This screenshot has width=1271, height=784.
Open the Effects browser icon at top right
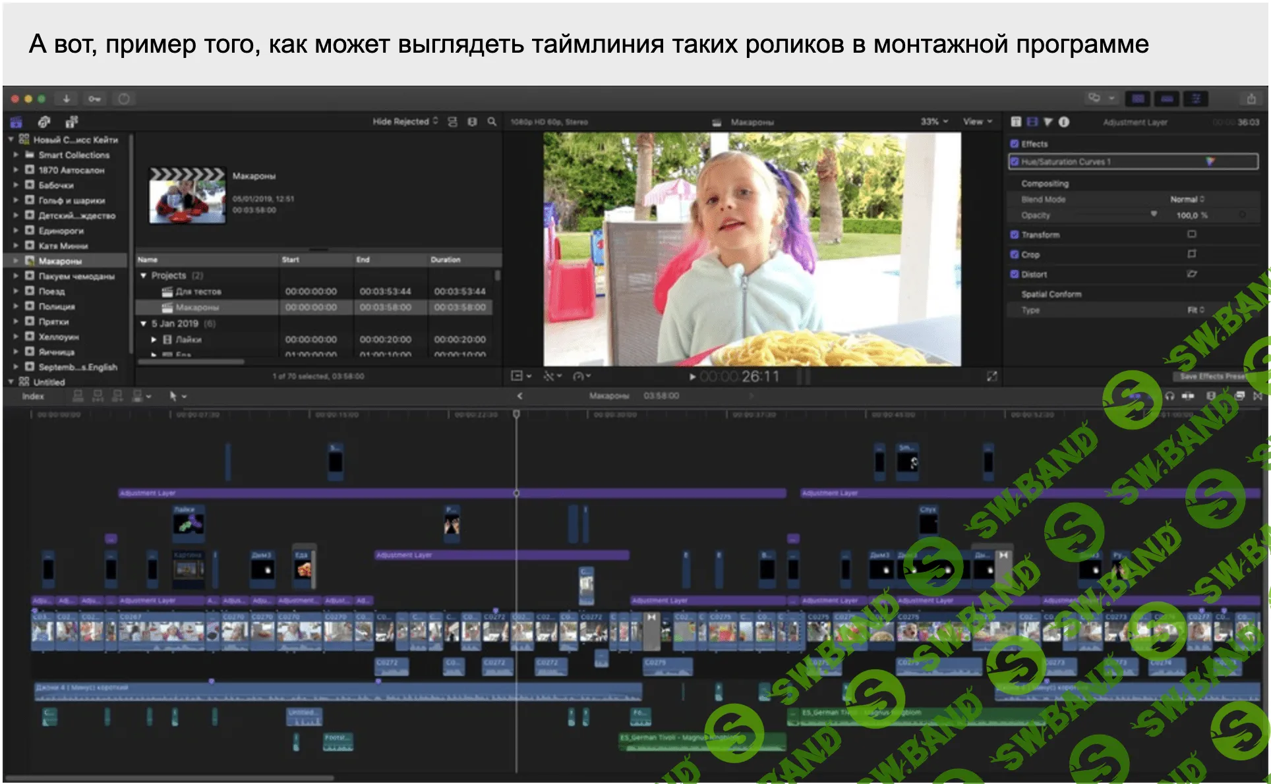click(x=1197, y=99)
